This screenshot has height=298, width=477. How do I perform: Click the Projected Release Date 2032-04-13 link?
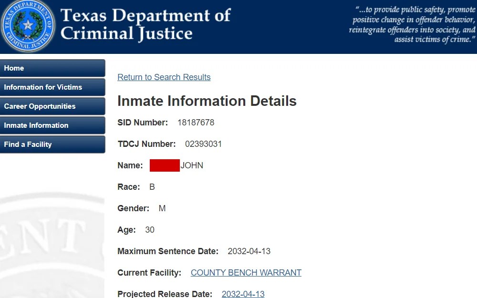click(x=243, y=294)
